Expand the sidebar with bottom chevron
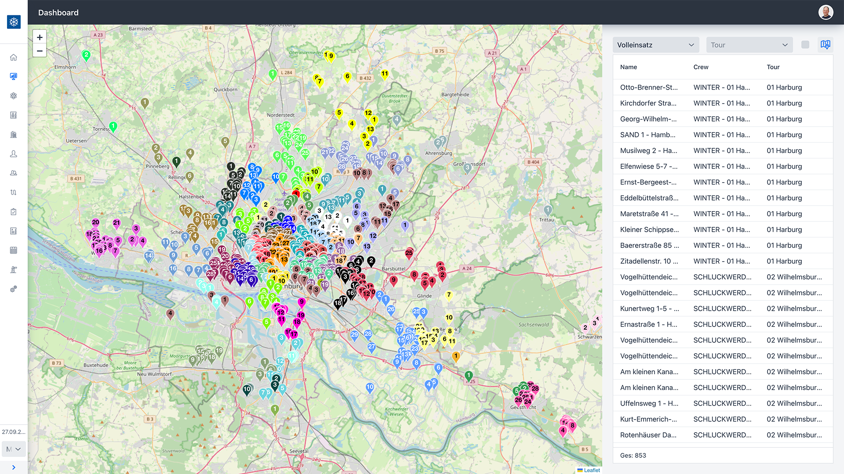Viewport: 844px width, 474px height. (14, 467)
